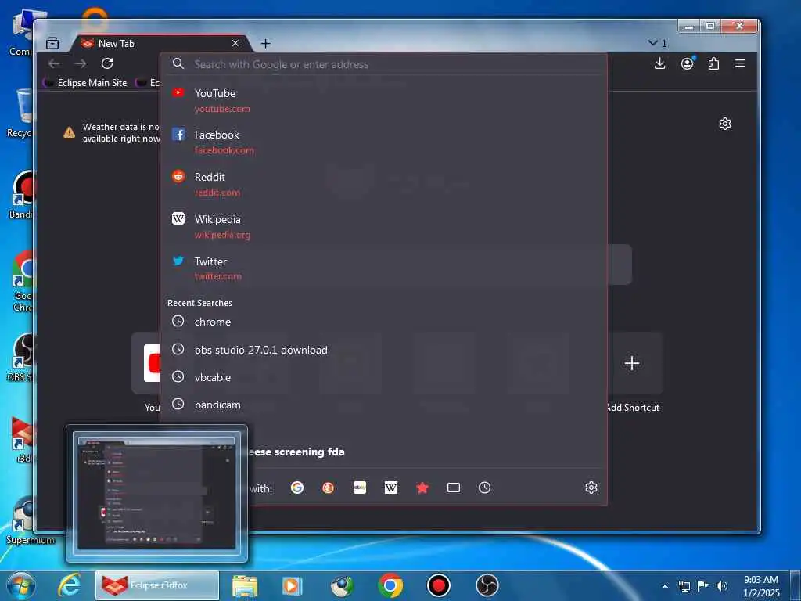Open the Twitter suggestion

383,268
